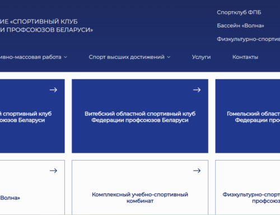Open the partially cut-off Физкультурно-спортивный header link
This screenshot has width=280, height=215.
pyautogui.click(x=249, y=39)
